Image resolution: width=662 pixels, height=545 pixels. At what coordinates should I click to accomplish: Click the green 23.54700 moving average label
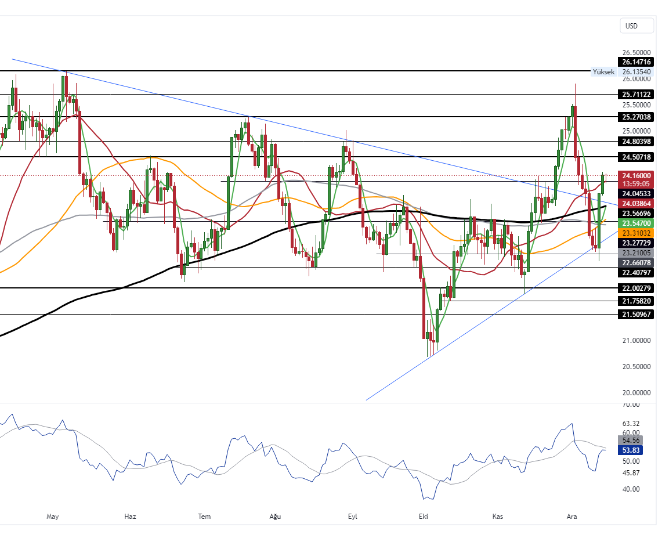(x=636, y=223)
